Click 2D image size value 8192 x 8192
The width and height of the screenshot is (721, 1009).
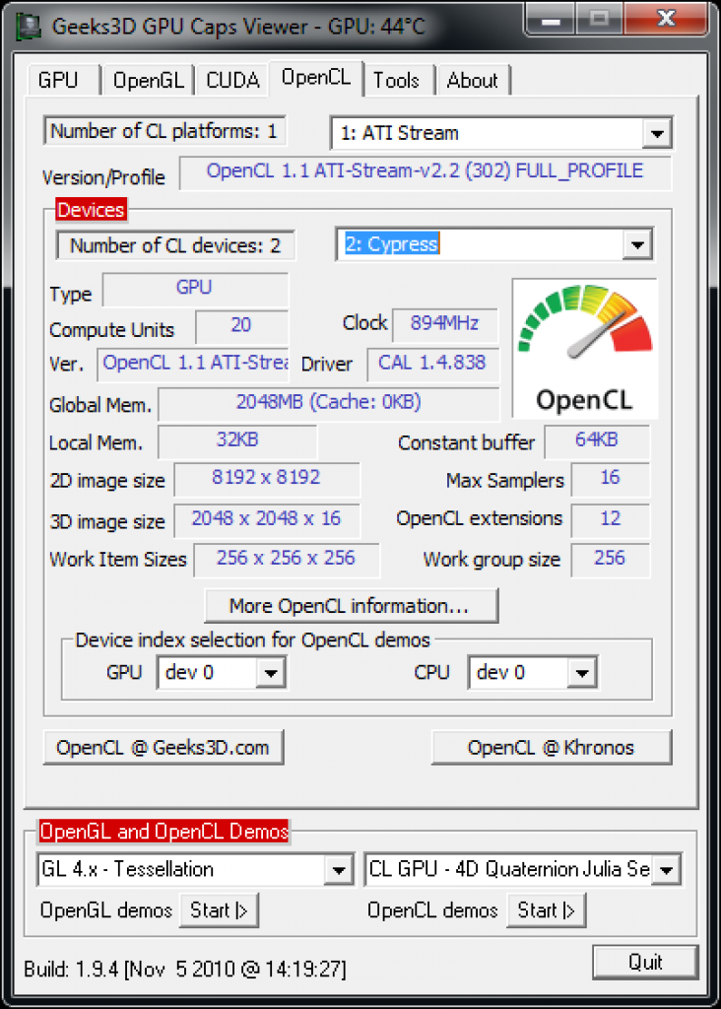click(267, 479)
